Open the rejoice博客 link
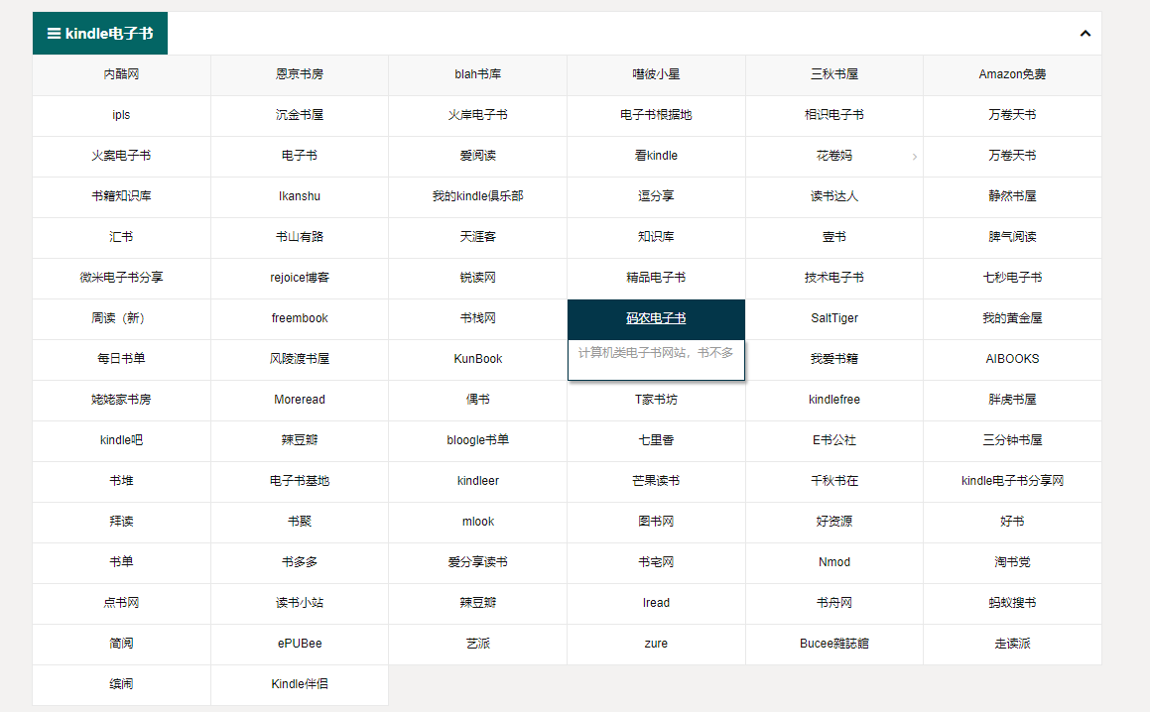Image resolution: width=1150 pixels, height=712 pixels. pos(299,278)
